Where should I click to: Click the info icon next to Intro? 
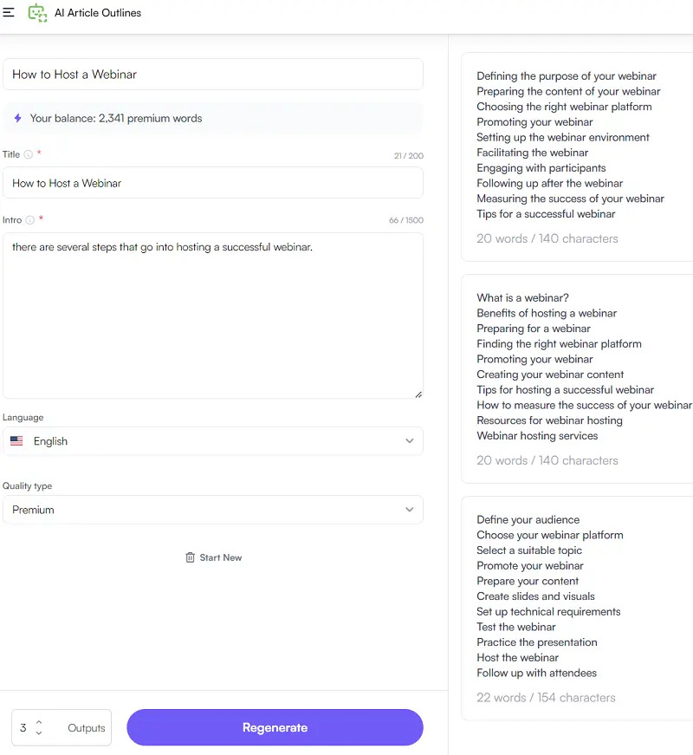coord(29,219)
